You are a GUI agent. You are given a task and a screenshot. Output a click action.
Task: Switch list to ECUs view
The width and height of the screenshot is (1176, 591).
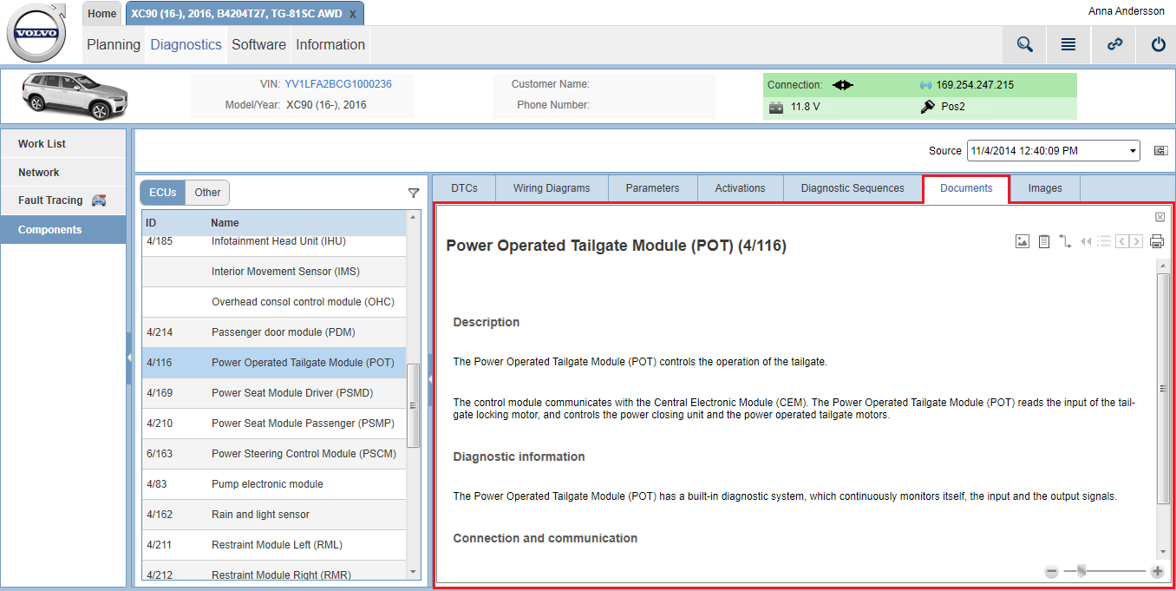[163, 193]
